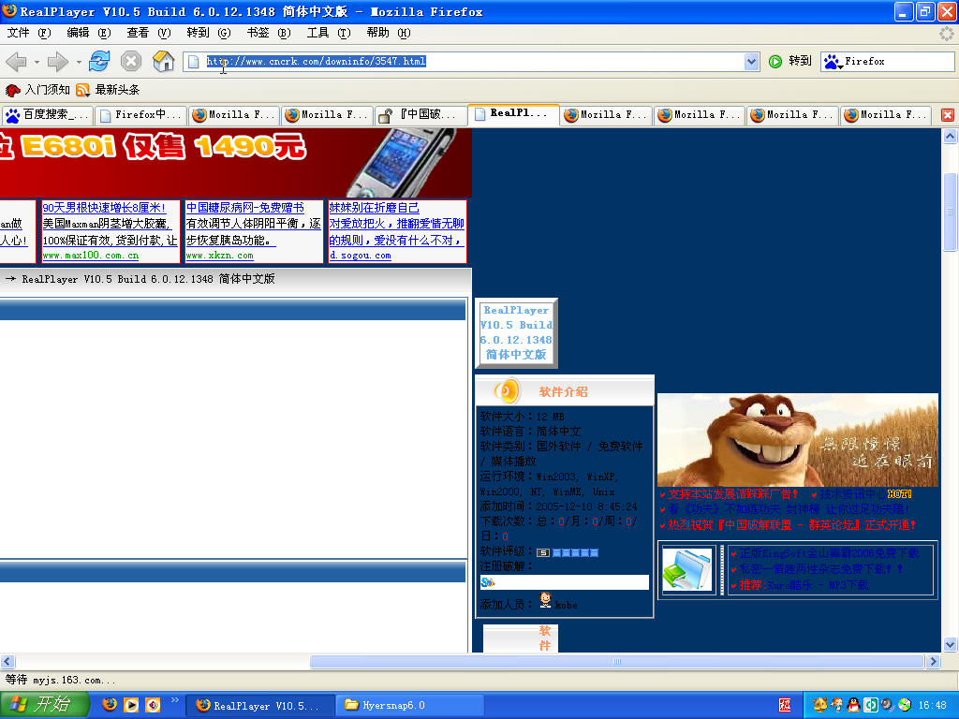Image resolution: width=959 pixels, height=719 pixels.
Task: Open the 编辑 menu
Action: pyautogui.click(x=89, y=33)
